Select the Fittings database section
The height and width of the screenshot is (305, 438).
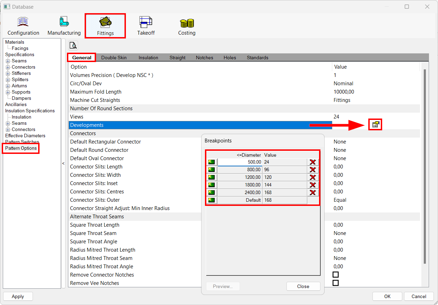(x=105, y=25)
